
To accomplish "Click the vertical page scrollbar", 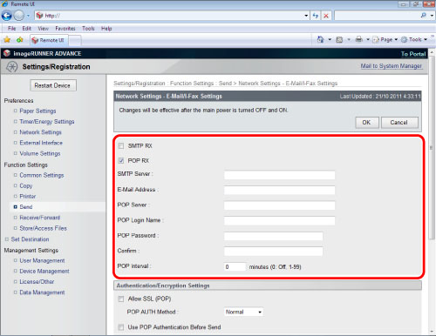I will 432,192.
